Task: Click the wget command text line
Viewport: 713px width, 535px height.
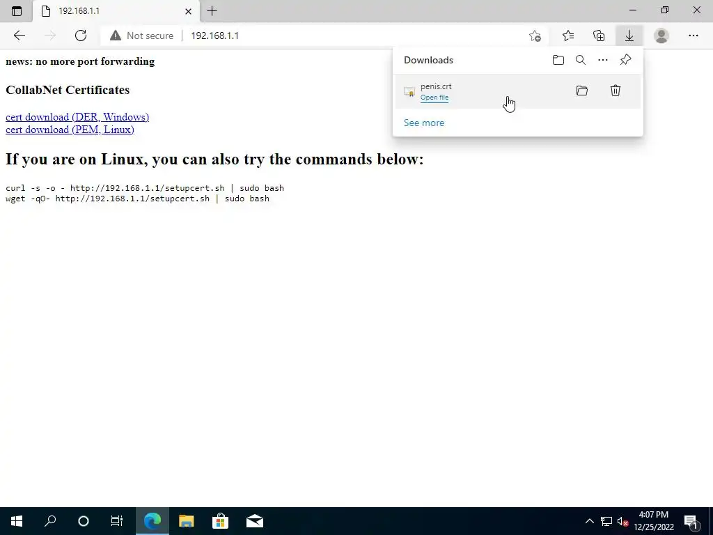Action: (137, 199)
